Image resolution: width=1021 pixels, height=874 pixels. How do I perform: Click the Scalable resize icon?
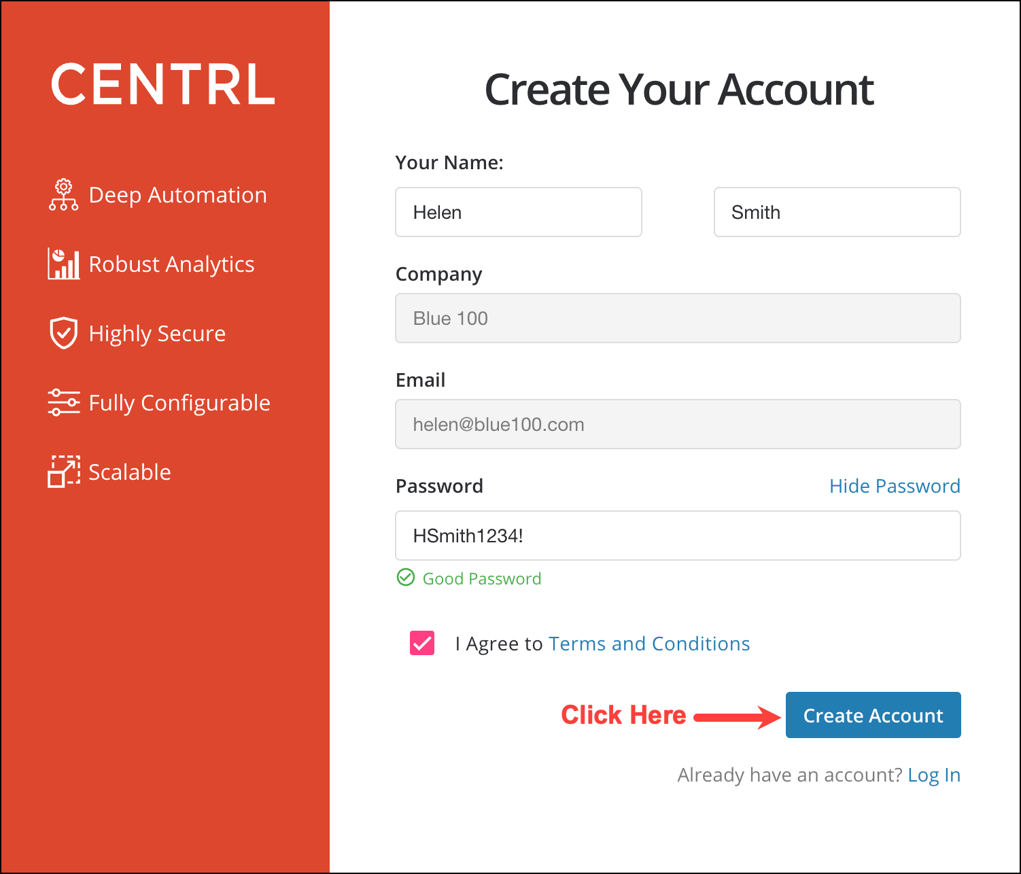click(x=63, y=472)
